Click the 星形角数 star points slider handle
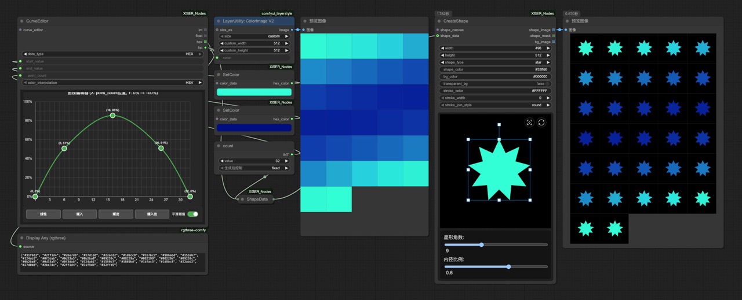The image size is (742, 300). [x=481, y=245]
